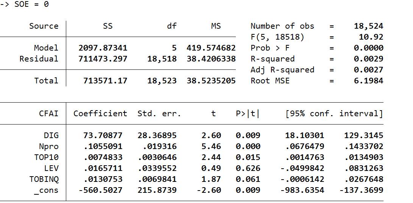
Task: Click the CFAI dependent variable header
Action: click(49, 114)
